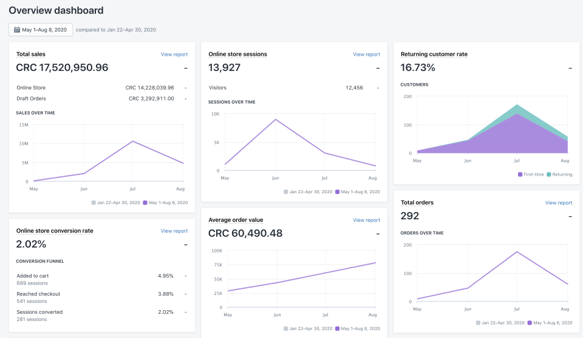Image resolution: width=583 pixels, height=338 pixels.
Task: Select the CRC 17,520,950.96 total sales value
Action: pos(62,67)
